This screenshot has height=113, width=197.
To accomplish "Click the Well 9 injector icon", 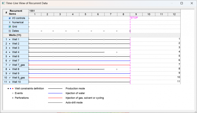I will (10, 73).
